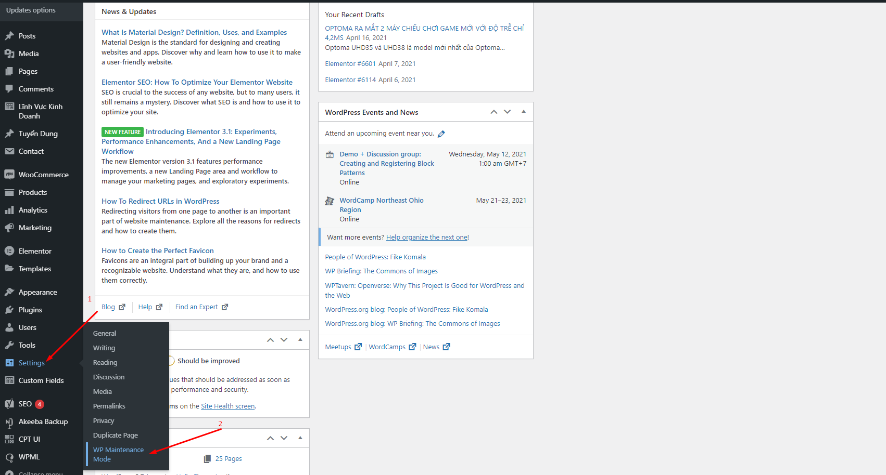Viewport: 886px width, 475px height.
Task: Open Elementor via its sidebar icon
Action: 9,251
